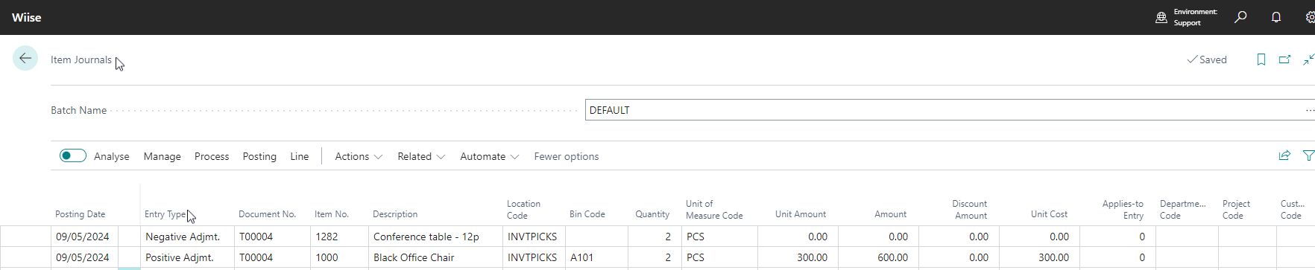Open page in new window icon

tap(1284, 60)
